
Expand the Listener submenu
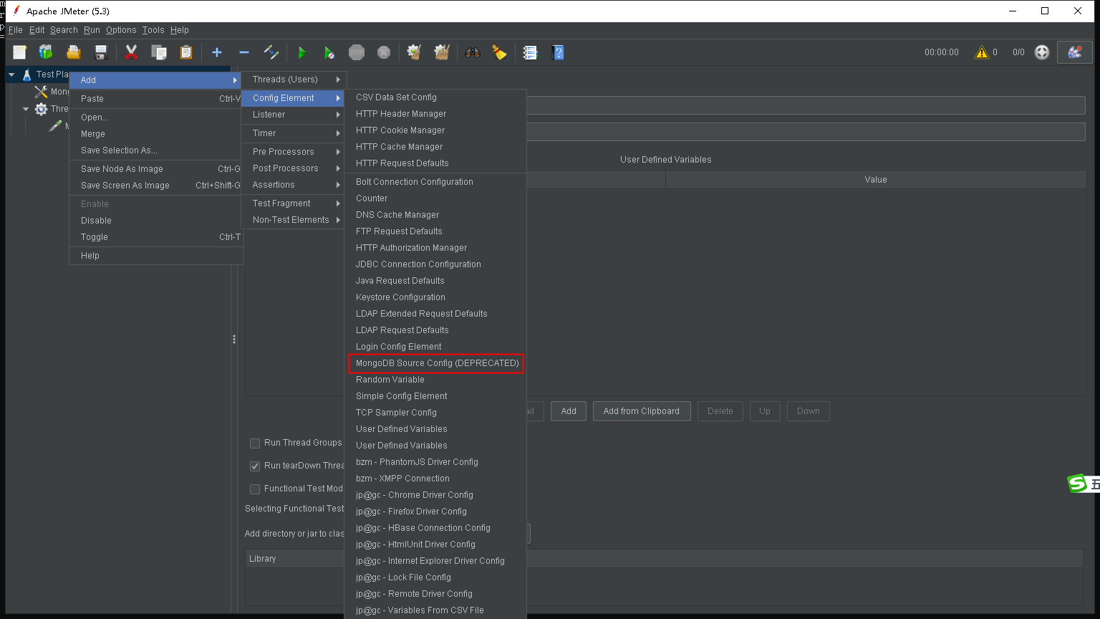[x=294, y=115]
